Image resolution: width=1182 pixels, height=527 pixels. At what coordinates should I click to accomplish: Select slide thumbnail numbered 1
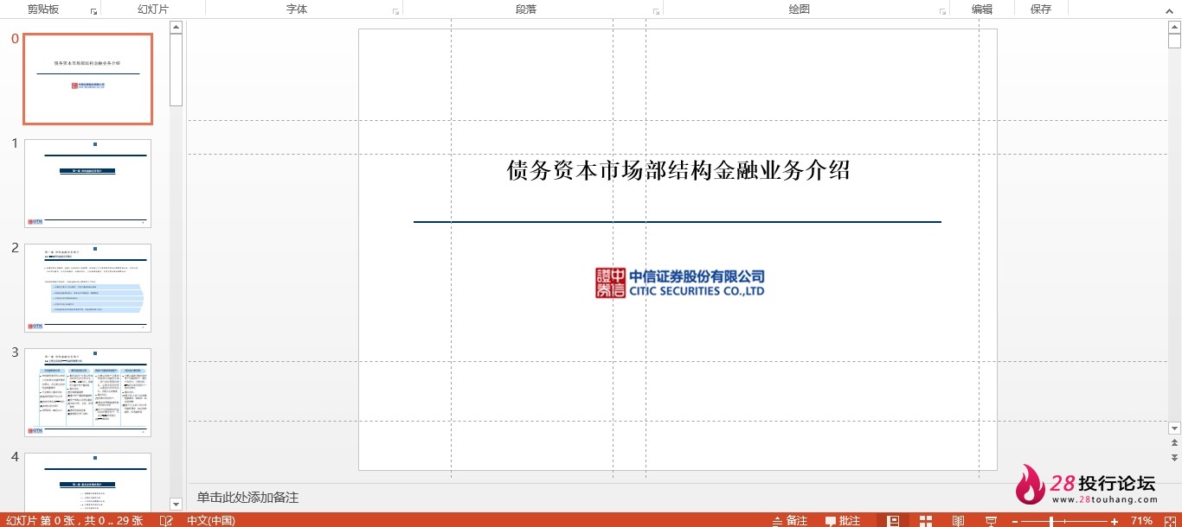(87, 183)
